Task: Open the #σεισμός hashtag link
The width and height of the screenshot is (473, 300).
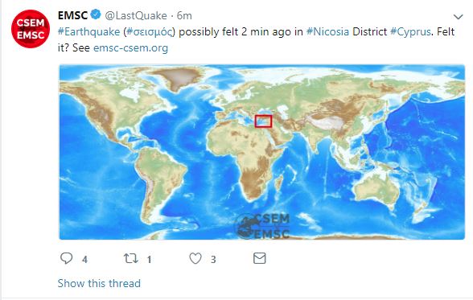Action: coord(150,32)
